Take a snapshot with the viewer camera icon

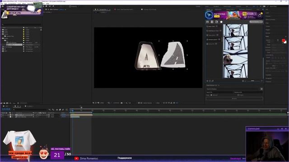pyautogui.click(x=121, y=103)
